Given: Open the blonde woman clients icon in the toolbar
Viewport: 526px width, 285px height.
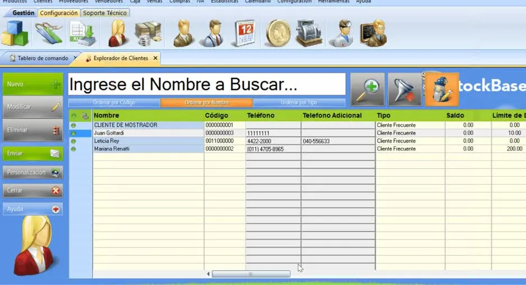Looking at the screenshot, I should point(117,33).
